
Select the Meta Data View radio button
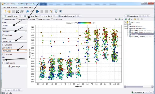(x=3, y=19)
